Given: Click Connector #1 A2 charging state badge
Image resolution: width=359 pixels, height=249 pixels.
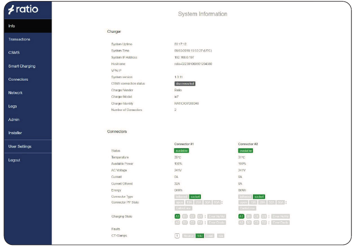Looking at the screenshot, I should coord(177,222).
